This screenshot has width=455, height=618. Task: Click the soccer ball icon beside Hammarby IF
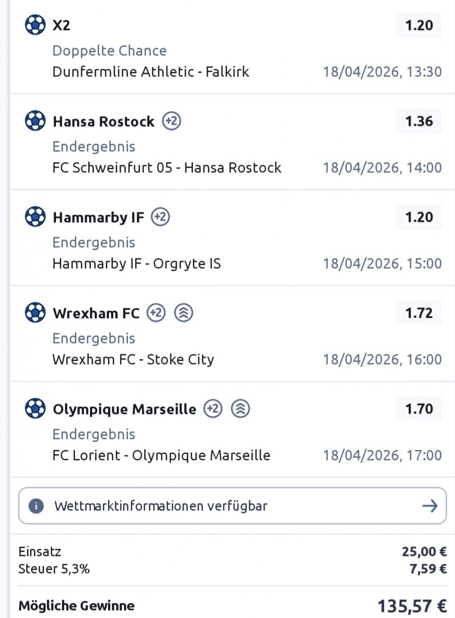click(35, 217)
